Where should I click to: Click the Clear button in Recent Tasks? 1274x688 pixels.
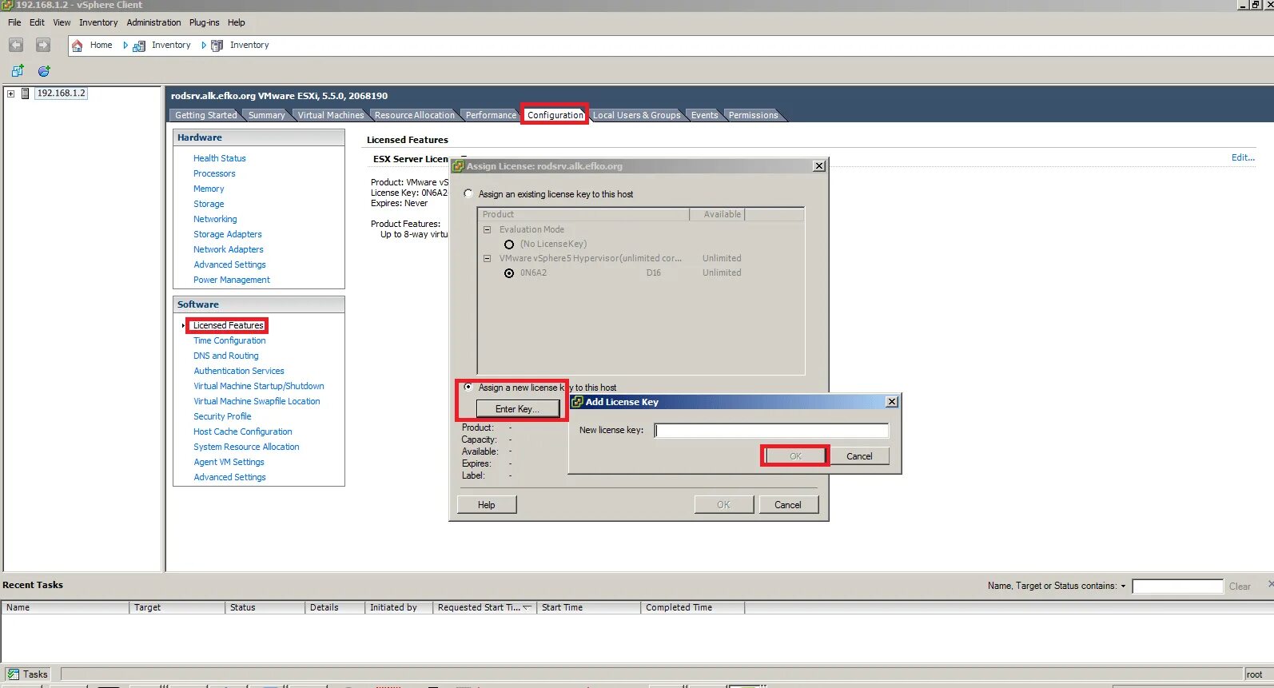click(x=1240, y=587)
